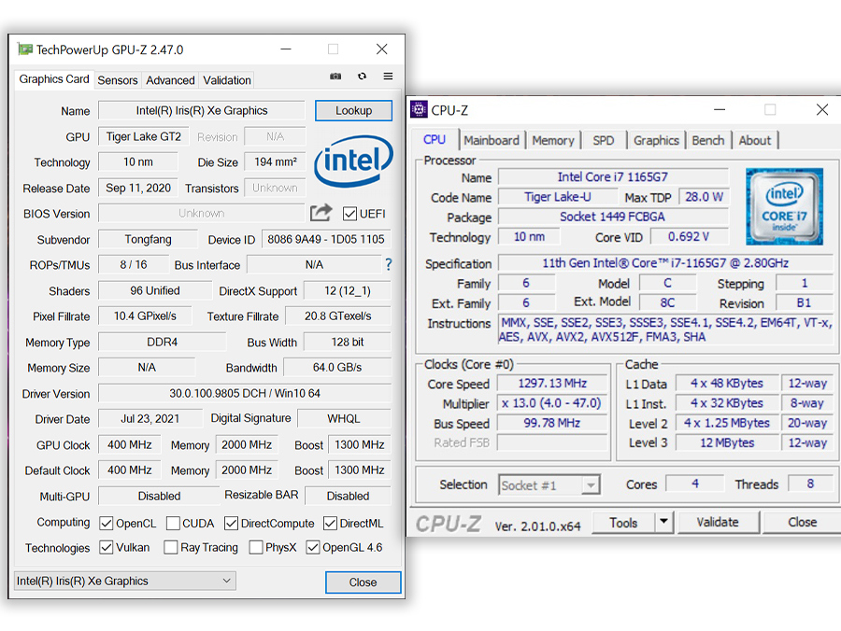The image size is (841, 631).
Task: Click the BIOS export share icon
Action: (x=321, y=213)
